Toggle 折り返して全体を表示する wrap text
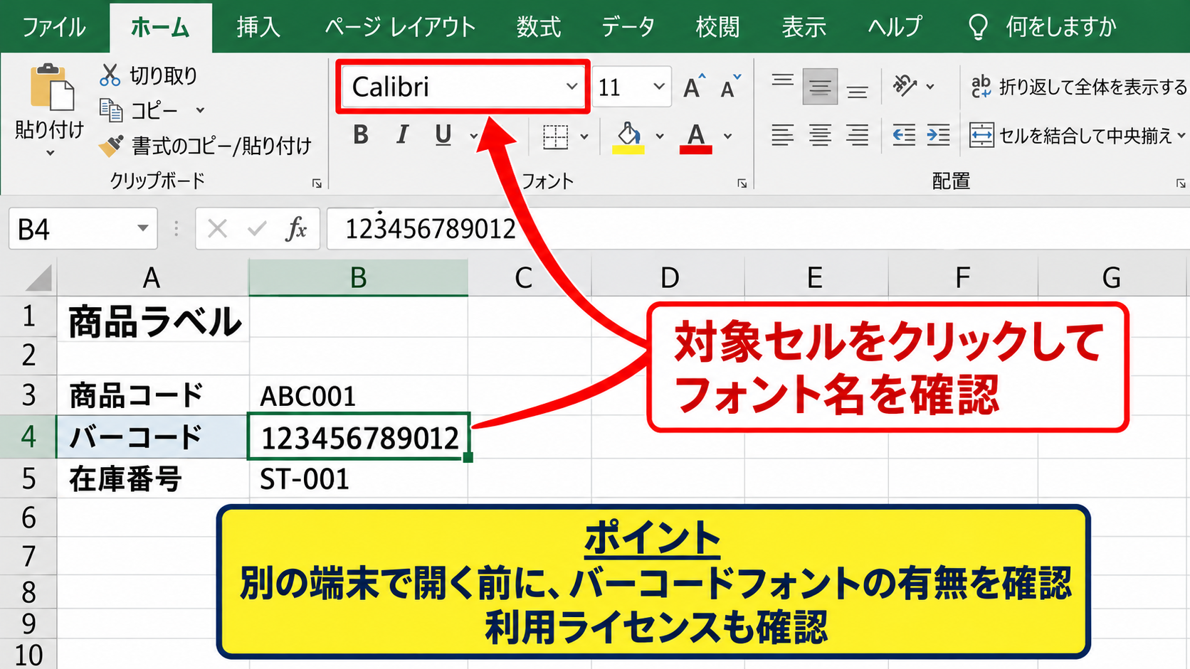 (1079, 87)
